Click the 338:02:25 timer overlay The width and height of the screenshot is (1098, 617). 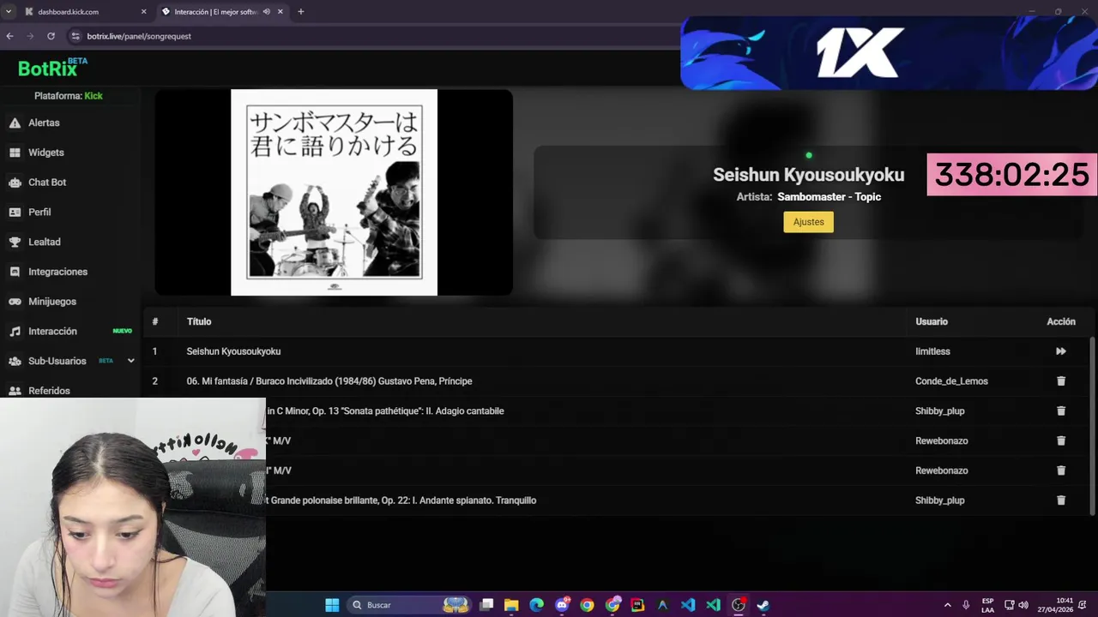(1012, 175)
